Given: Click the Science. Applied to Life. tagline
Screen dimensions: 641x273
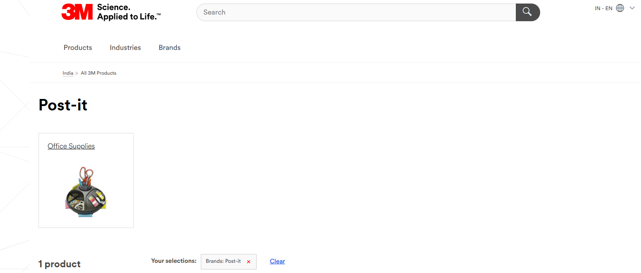Looking at the screenshot, I should pyautogui.click(x=129, y=12).
